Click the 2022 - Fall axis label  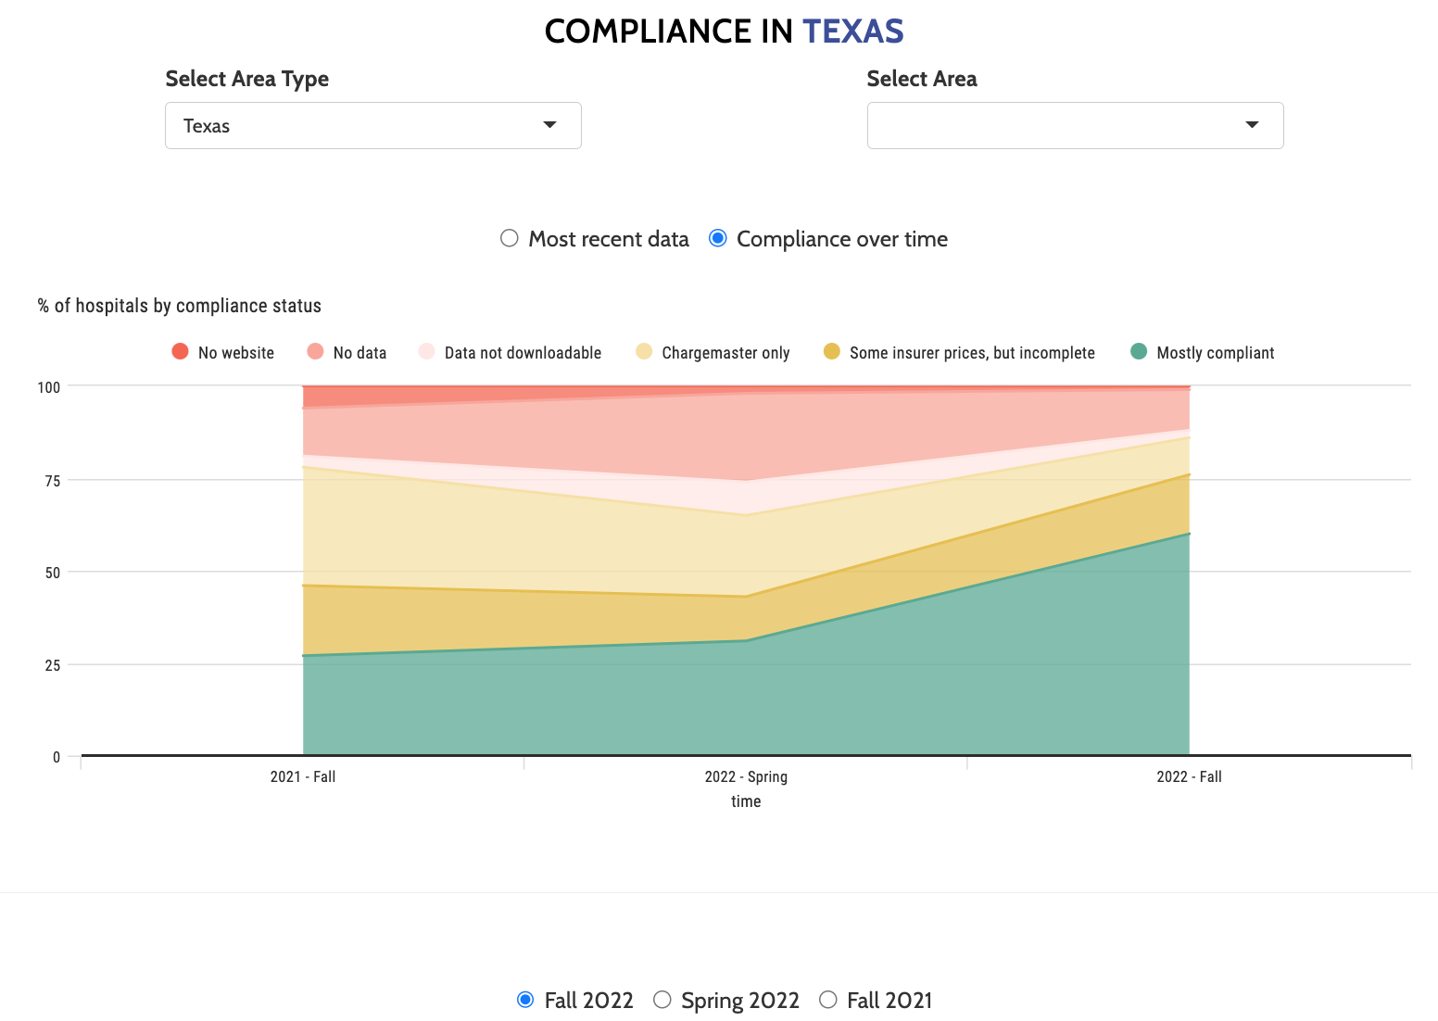pos(1189,776)
